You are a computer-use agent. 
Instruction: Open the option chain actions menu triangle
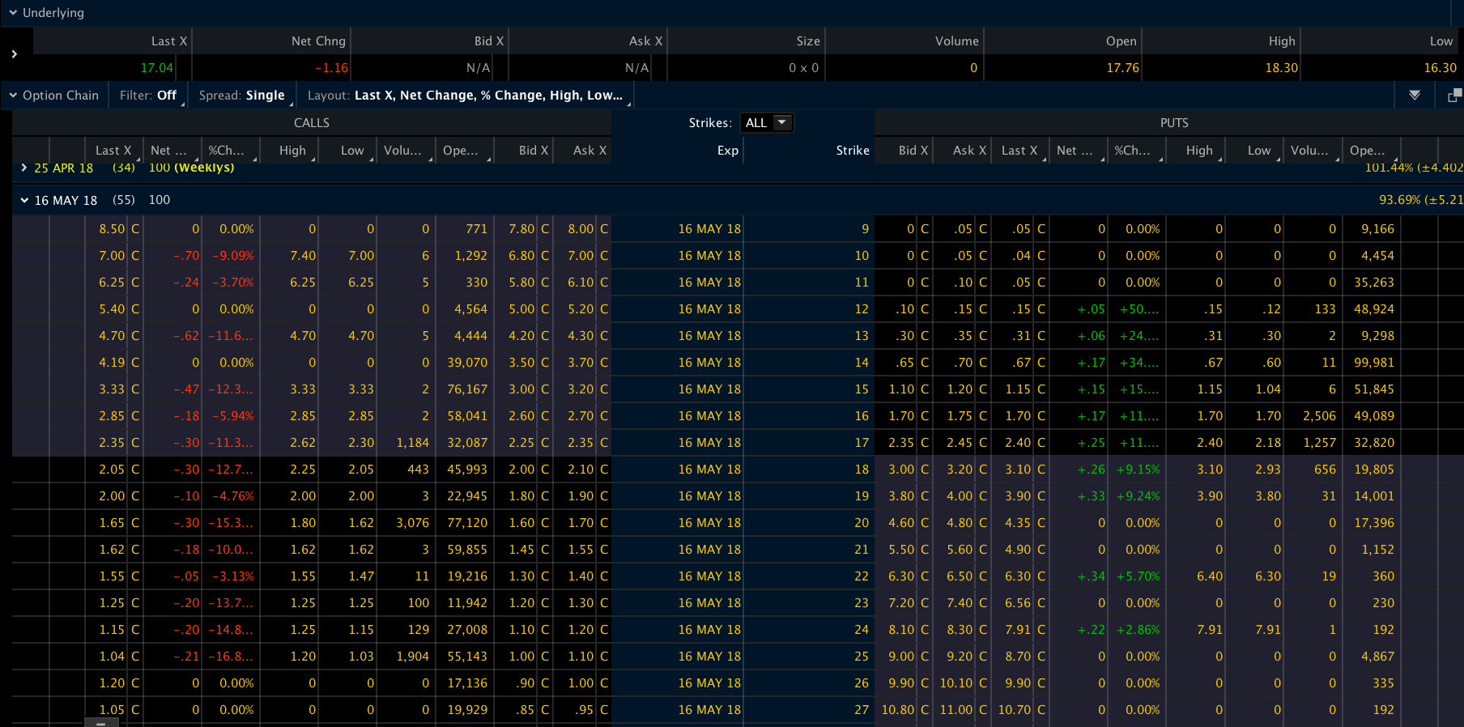coord(1415,96)
